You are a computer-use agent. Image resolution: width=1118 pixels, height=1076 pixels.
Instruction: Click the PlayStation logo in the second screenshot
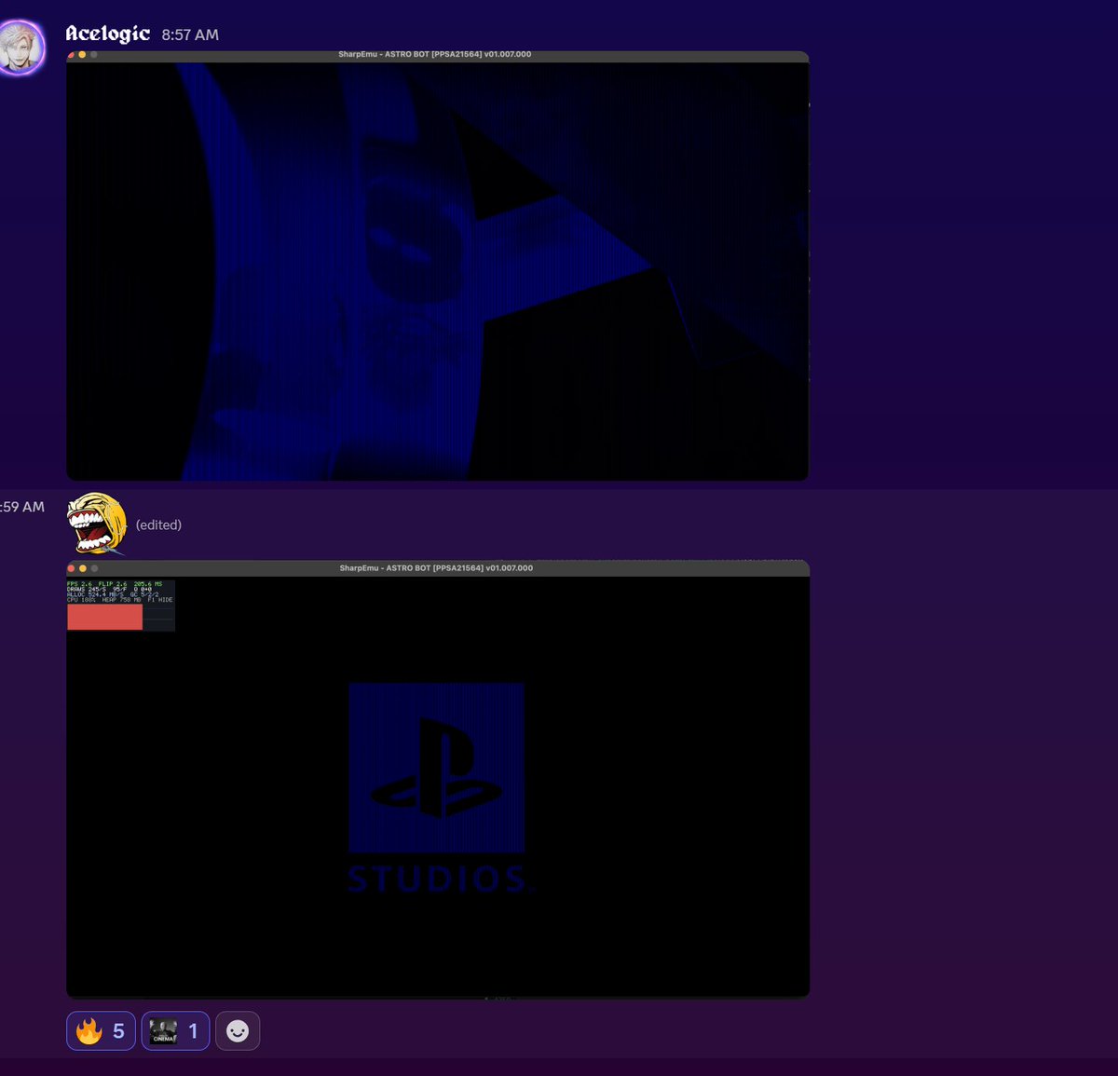437,767
